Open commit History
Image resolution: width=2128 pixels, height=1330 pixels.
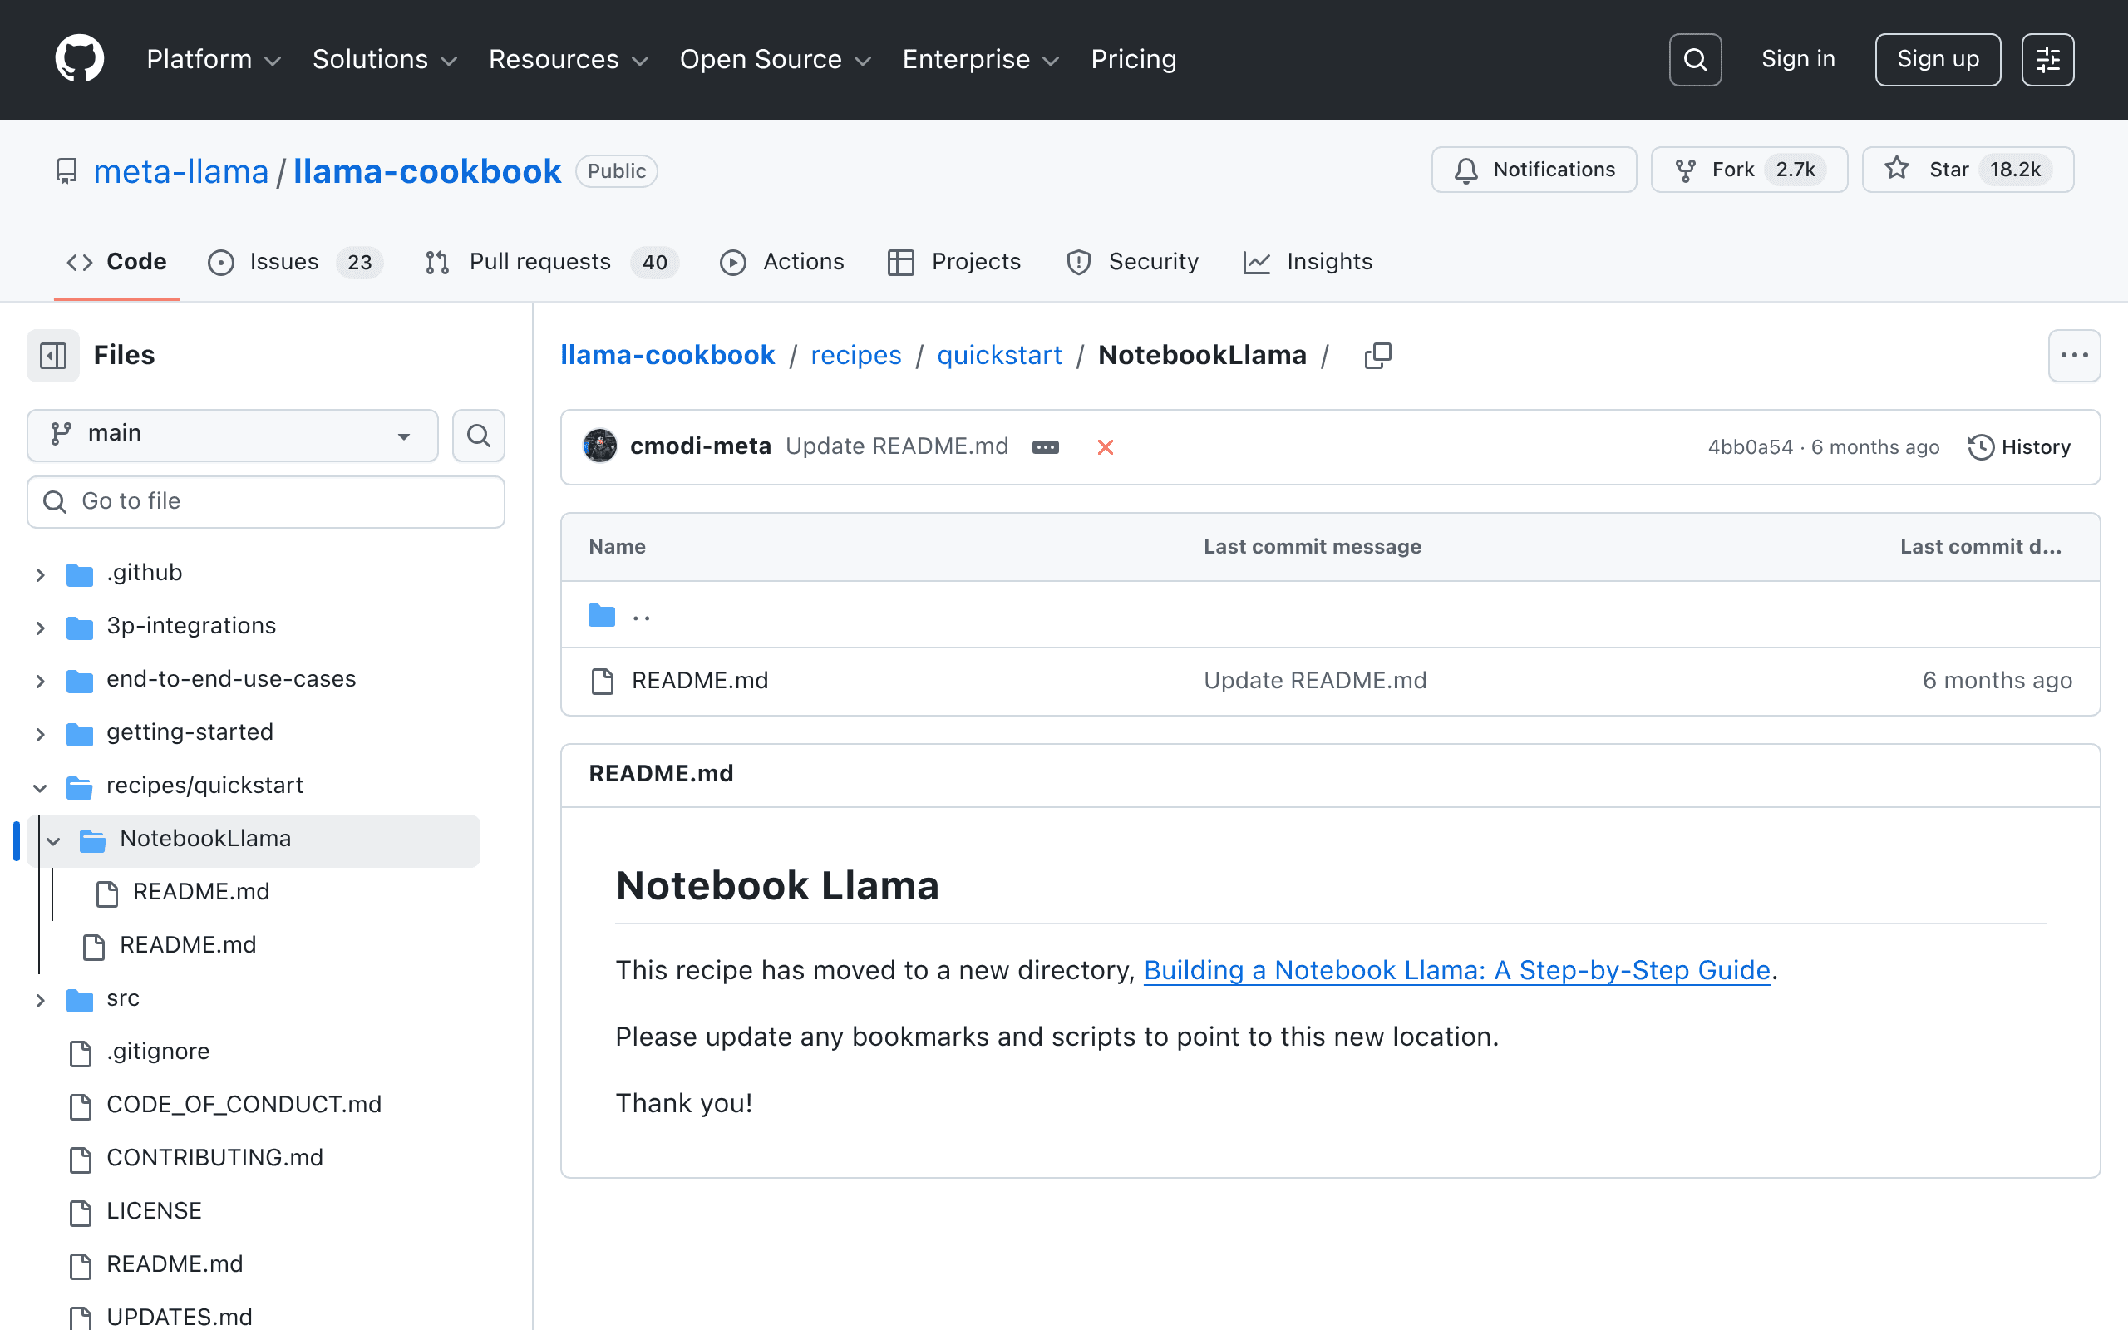2019,447
